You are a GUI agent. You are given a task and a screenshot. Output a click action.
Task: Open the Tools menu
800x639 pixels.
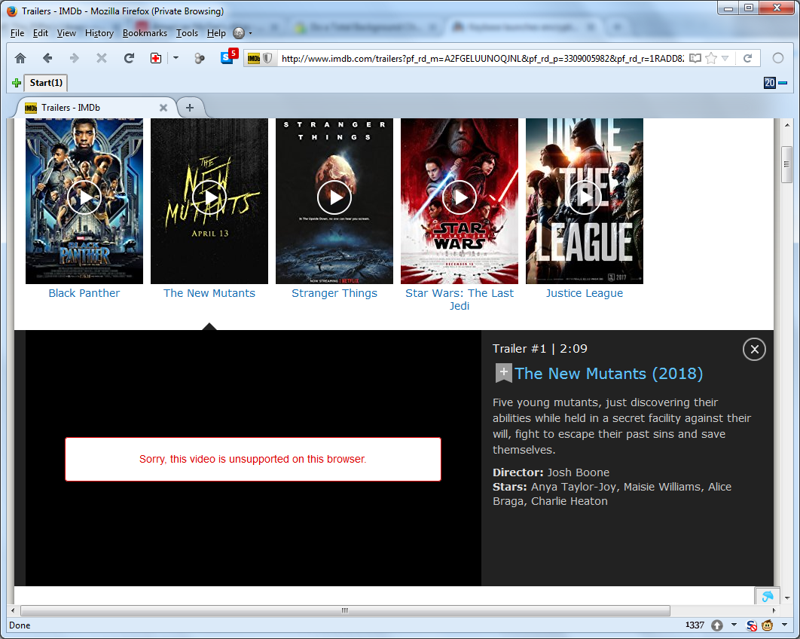point(188,33)
